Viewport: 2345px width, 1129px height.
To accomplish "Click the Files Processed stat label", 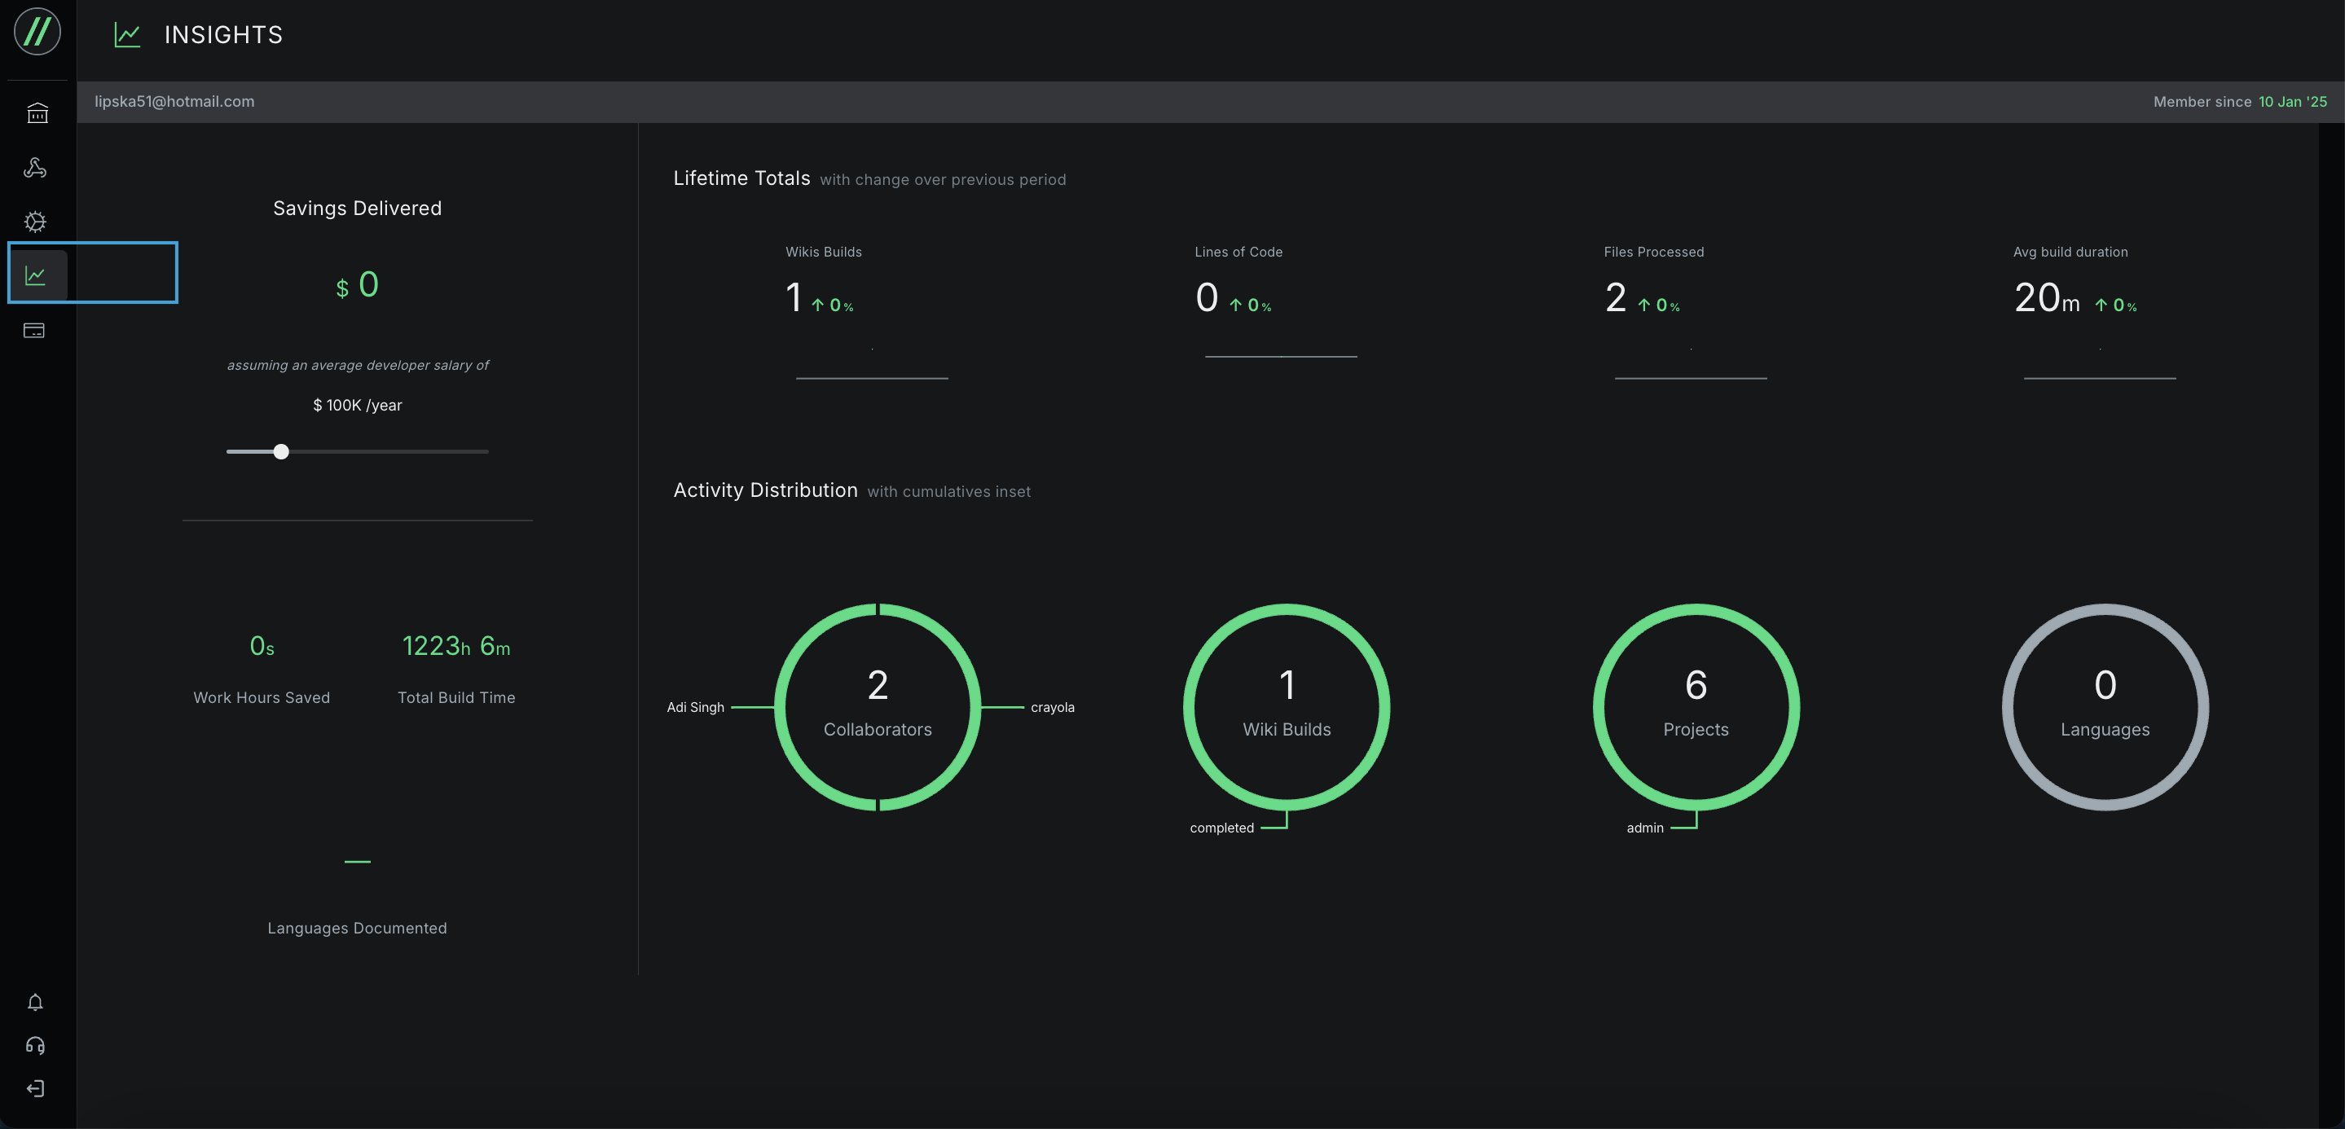I will (1653, 252).
